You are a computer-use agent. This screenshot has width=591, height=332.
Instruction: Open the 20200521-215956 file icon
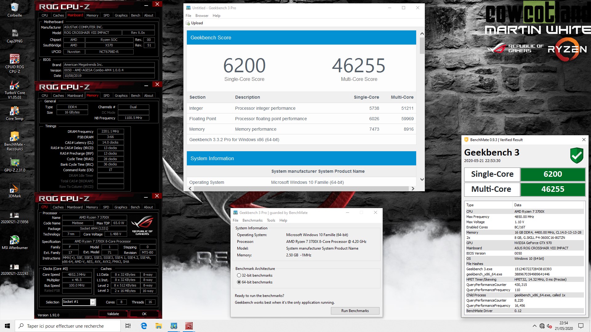(x=14, y=218)
